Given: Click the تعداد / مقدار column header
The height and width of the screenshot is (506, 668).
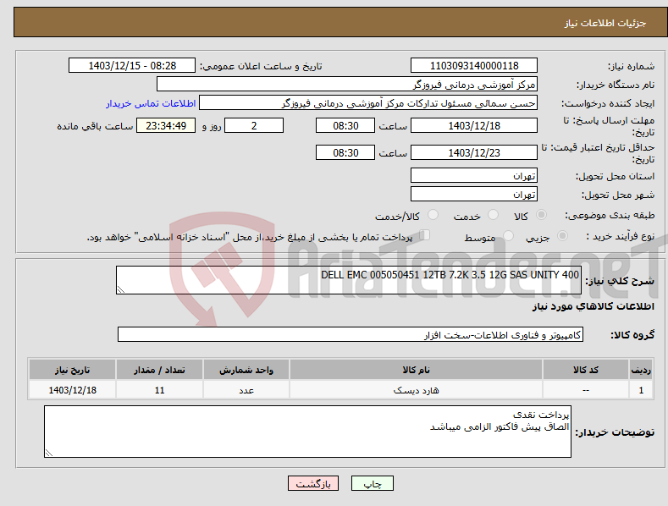Looking at the screenshot, I should (x=159, y=370).
